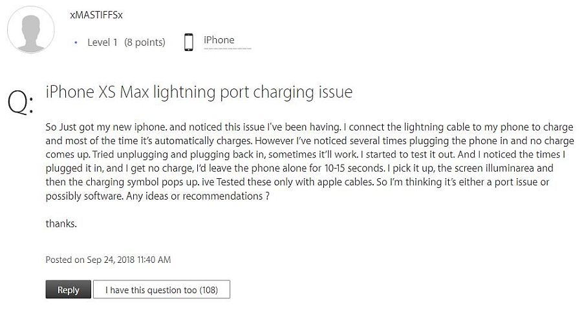Select the (8 points) score text

[145, 42]
